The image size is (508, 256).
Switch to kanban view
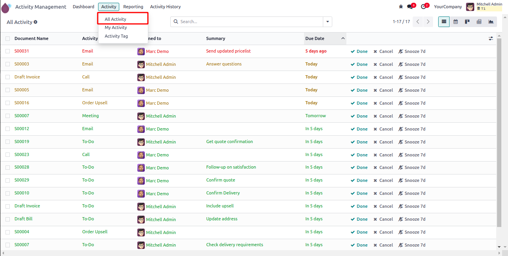point(467,22)
